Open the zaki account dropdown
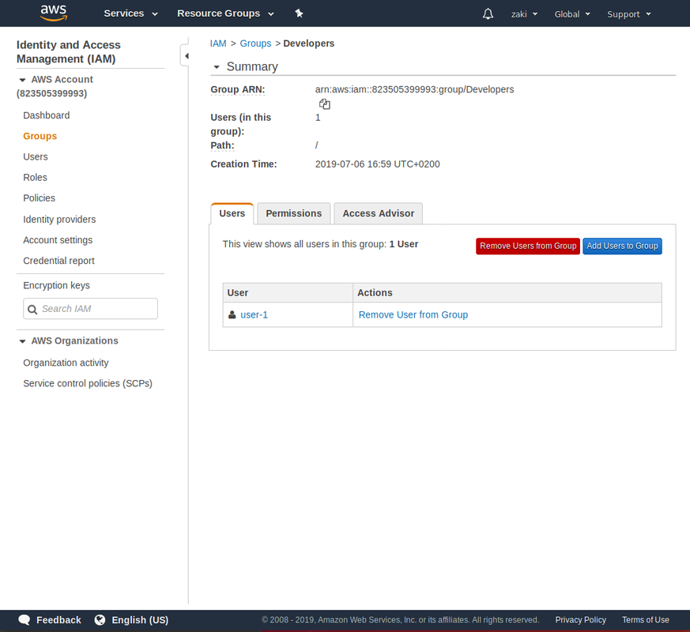This screenshot has height=632, width=690. (x=524, y=14)
